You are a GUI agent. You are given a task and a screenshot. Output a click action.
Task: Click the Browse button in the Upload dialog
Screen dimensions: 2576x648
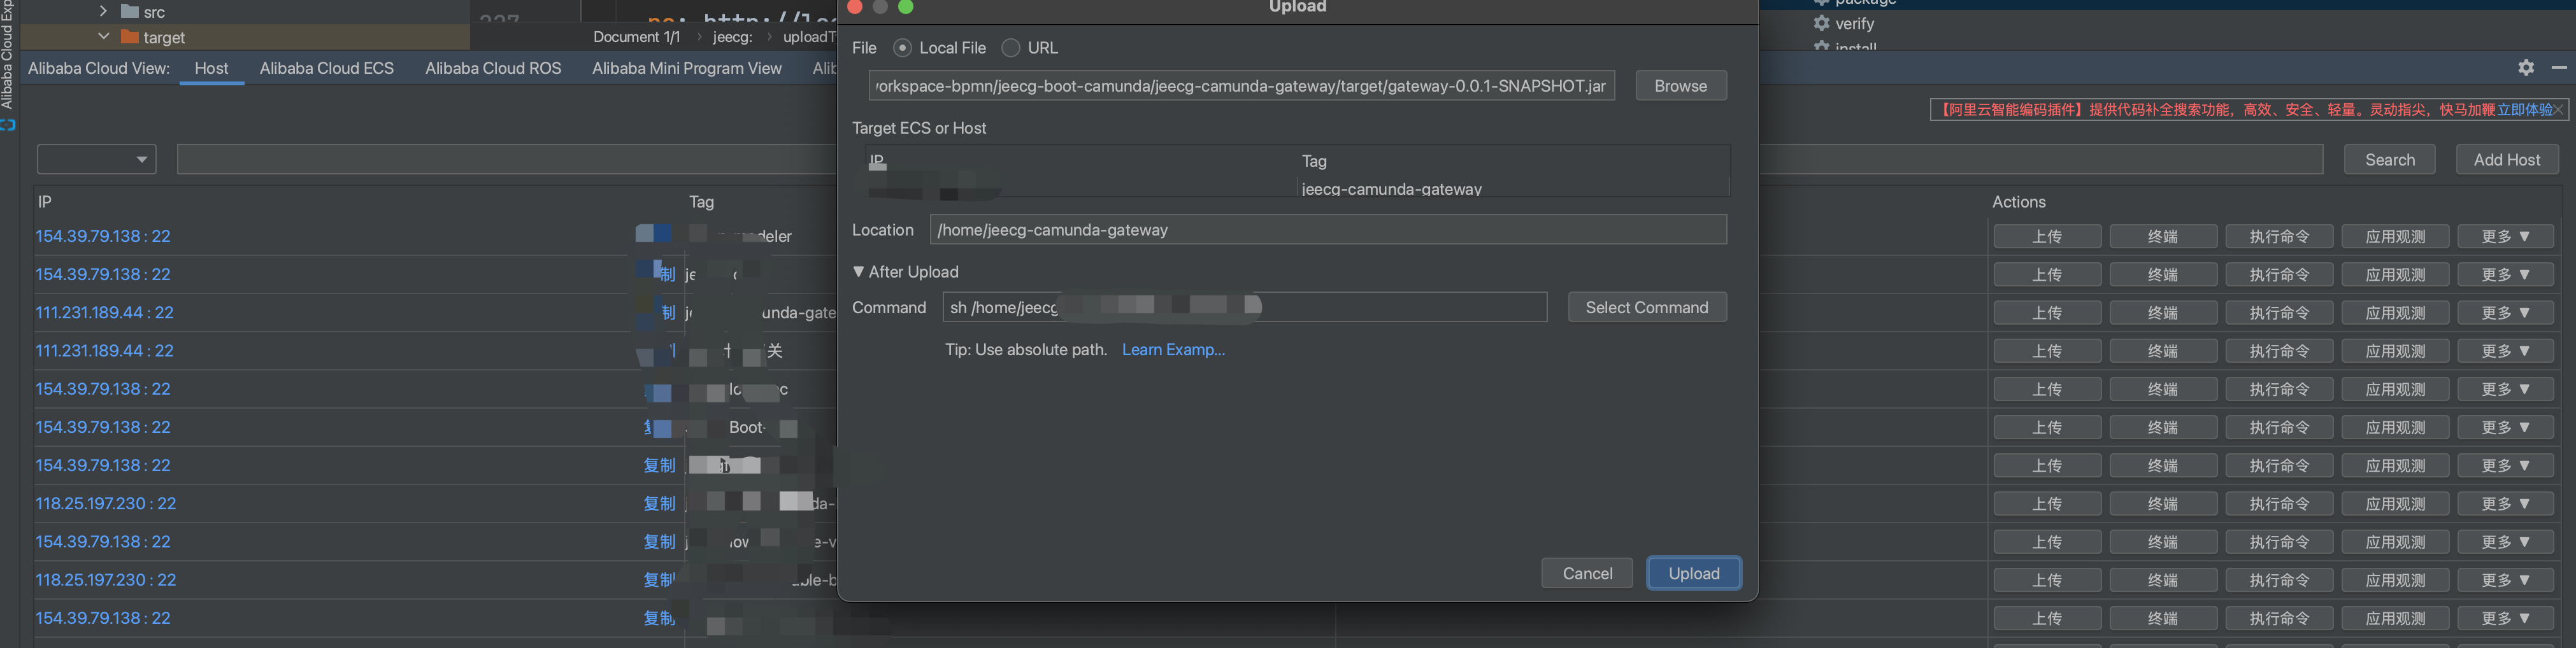point(1681,86)
